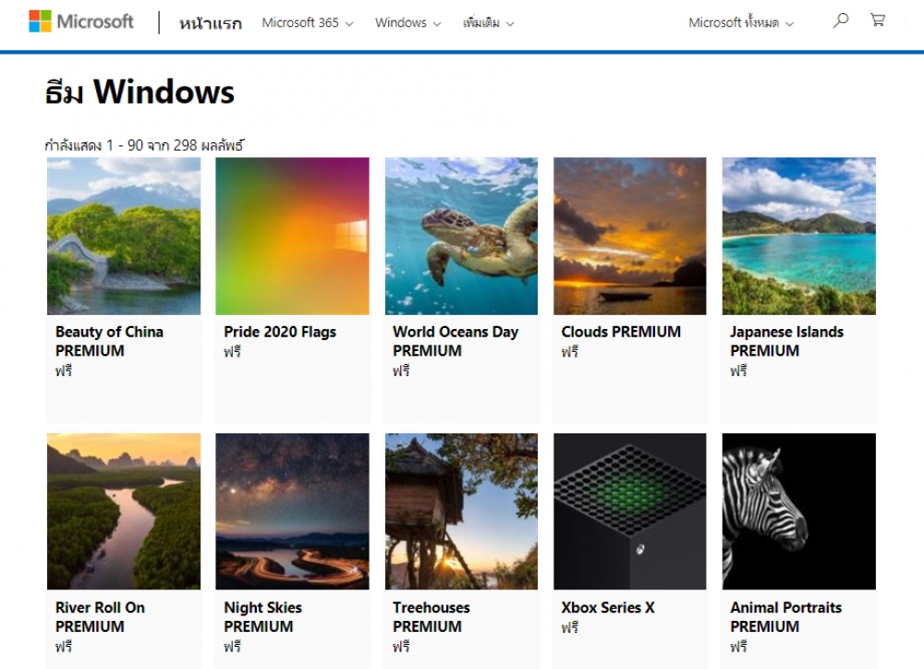Image resolution: width=924 pixels, height=669 pixels.
Task: Open the Clouds PREMIUM sunset thumbnail
Action: tap(630, 236)
